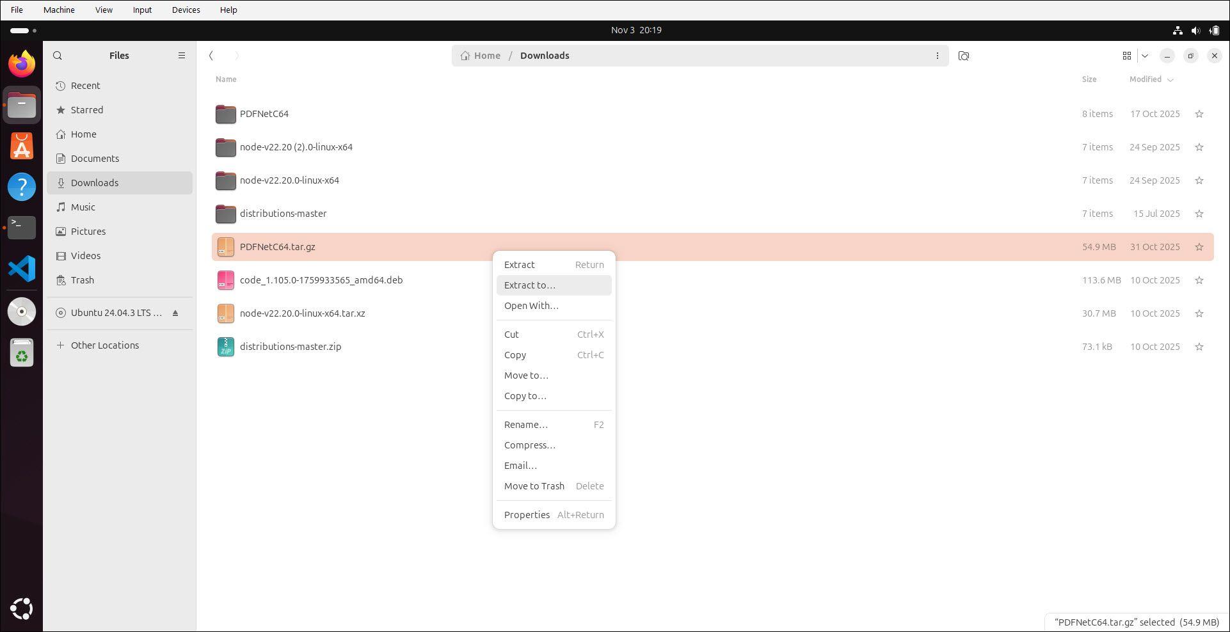Screen dimensions: 1230x632
Task: Star the distributions-master.zip file
Action: [x=1199, y=347]
